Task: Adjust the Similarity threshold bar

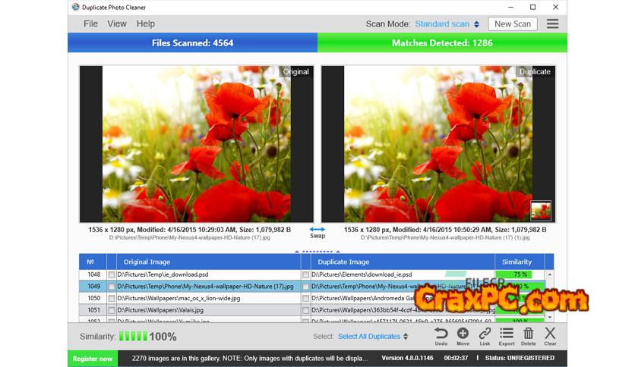Action: [133, 336]
